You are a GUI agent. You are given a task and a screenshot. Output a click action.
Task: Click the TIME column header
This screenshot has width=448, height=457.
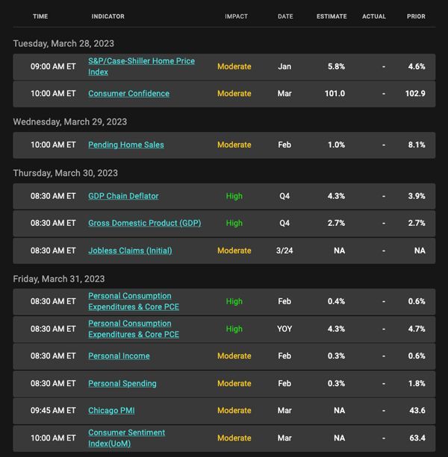40,16
